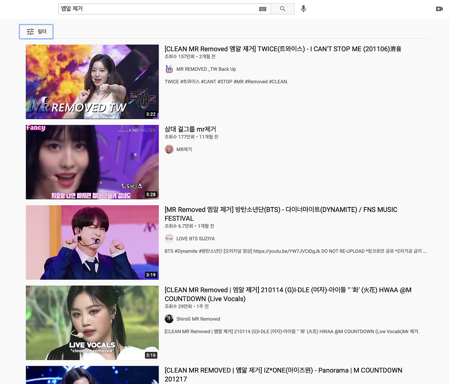Click the BTS Dynamite video thumbnail

click(x=92, y=242)
